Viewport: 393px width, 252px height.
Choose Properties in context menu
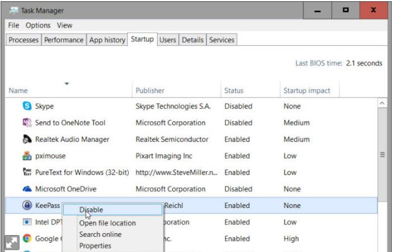(x=95, y=246)
